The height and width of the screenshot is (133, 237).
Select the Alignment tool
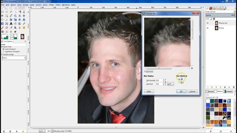pos(2,20)
